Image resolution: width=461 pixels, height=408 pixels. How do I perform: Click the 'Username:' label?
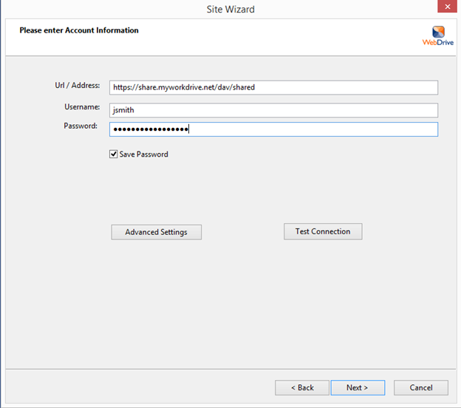point(81,107)
